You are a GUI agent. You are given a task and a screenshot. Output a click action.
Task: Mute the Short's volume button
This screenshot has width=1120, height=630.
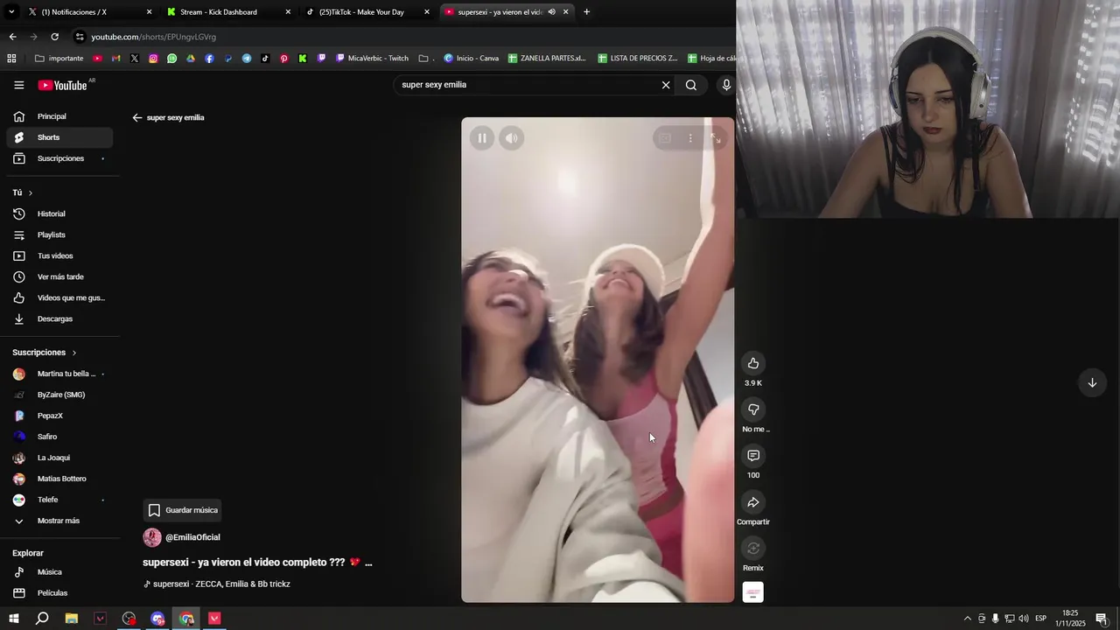(512, 138)
